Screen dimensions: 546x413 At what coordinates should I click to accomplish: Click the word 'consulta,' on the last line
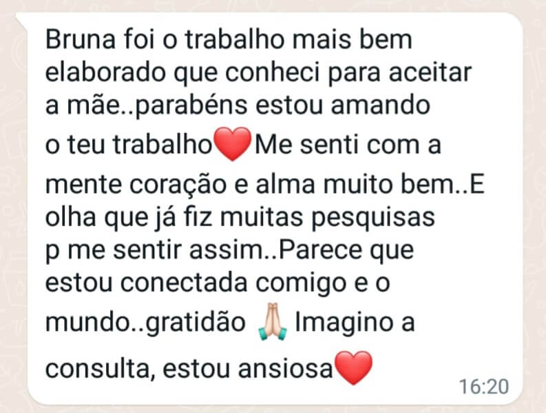coord(101,369)
